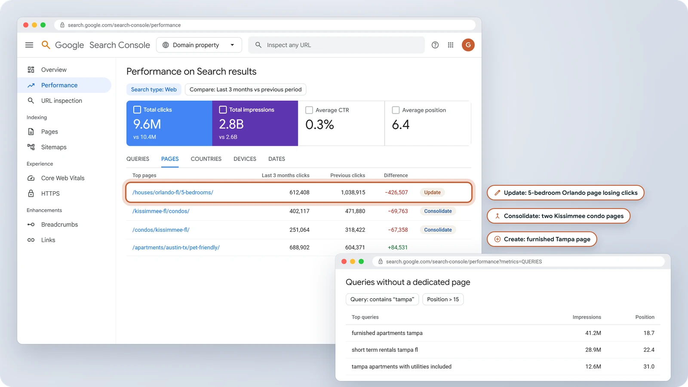Open the help question mark icon
Image resolution: width=688 pixels, height=387 pixels.
pos(435,45)
